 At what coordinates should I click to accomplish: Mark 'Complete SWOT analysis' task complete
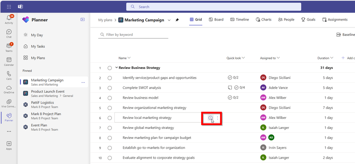[109, 88]
